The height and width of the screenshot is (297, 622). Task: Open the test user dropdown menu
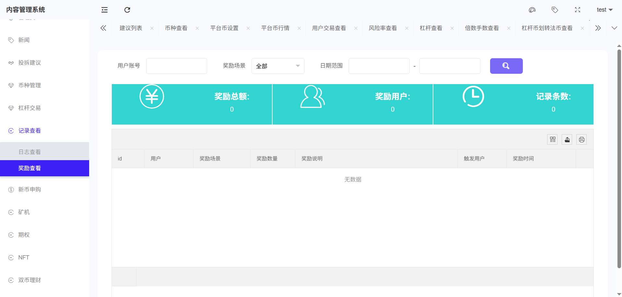(604, 10)
